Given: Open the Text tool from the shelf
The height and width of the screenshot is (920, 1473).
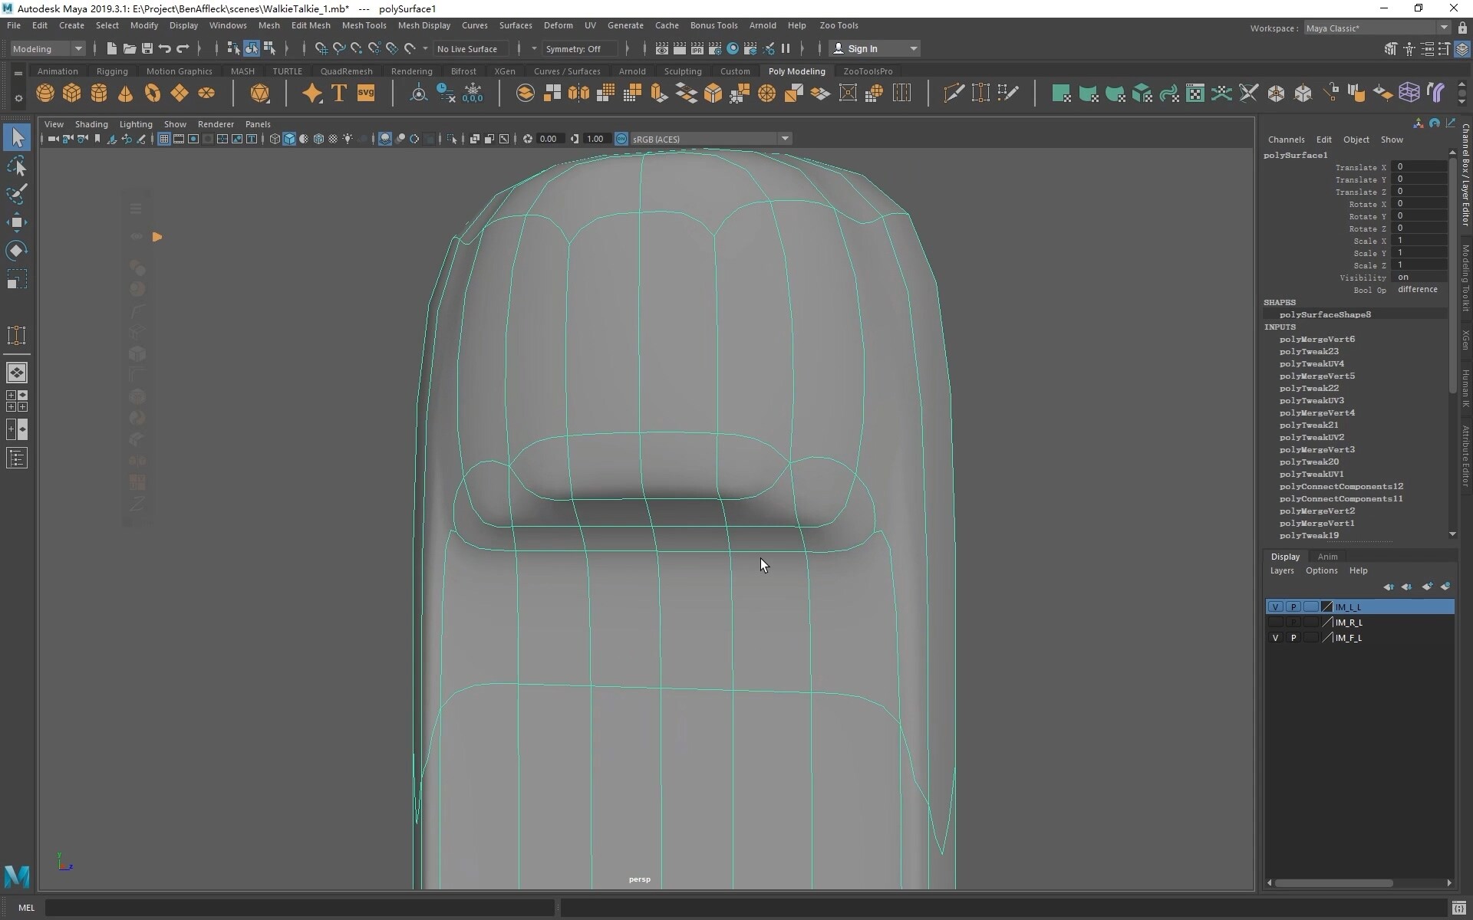Looking at the screenshot, I should click(x=338, y=93).
